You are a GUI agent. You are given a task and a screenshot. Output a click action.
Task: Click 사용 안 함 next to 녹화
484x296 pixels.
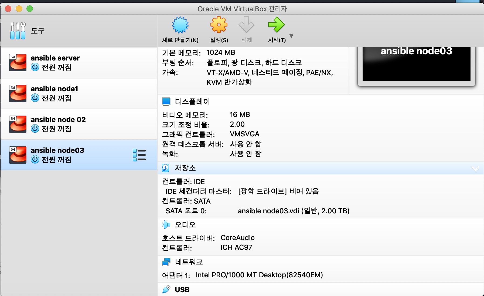point(246,154)
